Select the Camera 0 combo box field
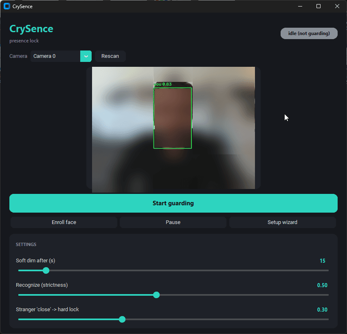347x334 pixels. pos(61,56)
